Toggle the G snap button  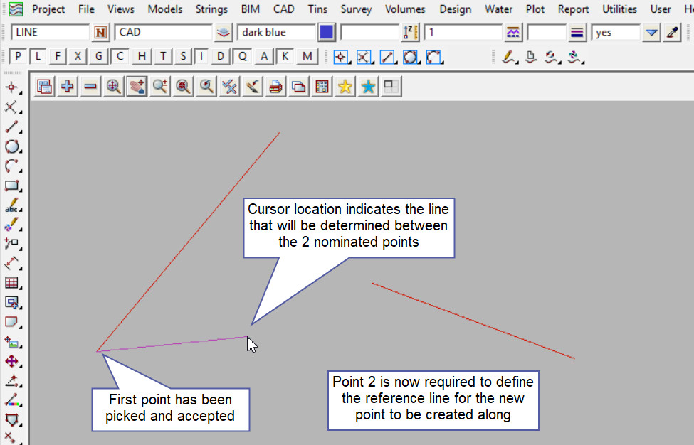(99, 57)
